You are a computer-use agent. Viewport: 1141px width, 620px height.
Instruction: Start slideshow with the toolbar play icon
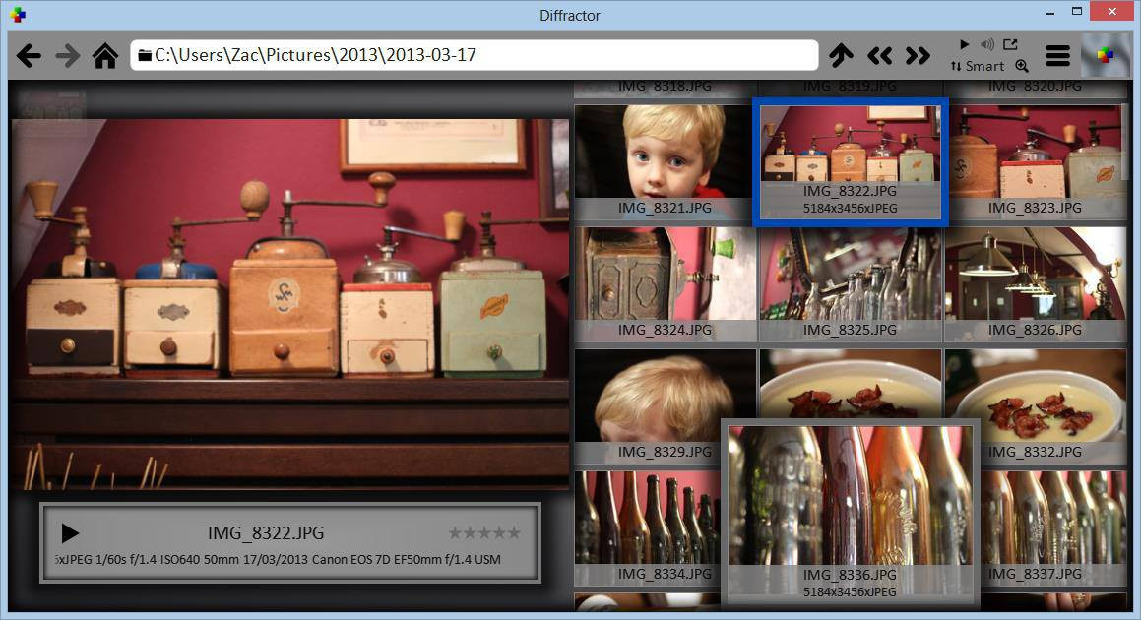pyautogui.click(x=964, y=44)
